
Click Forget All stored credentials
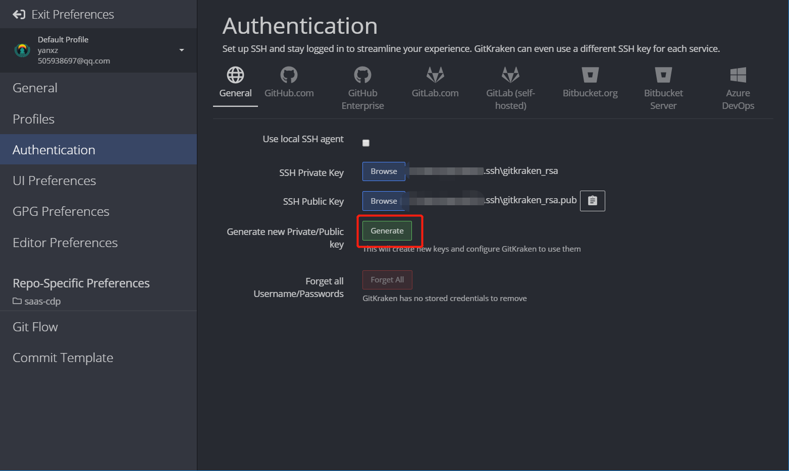point(387,279)
